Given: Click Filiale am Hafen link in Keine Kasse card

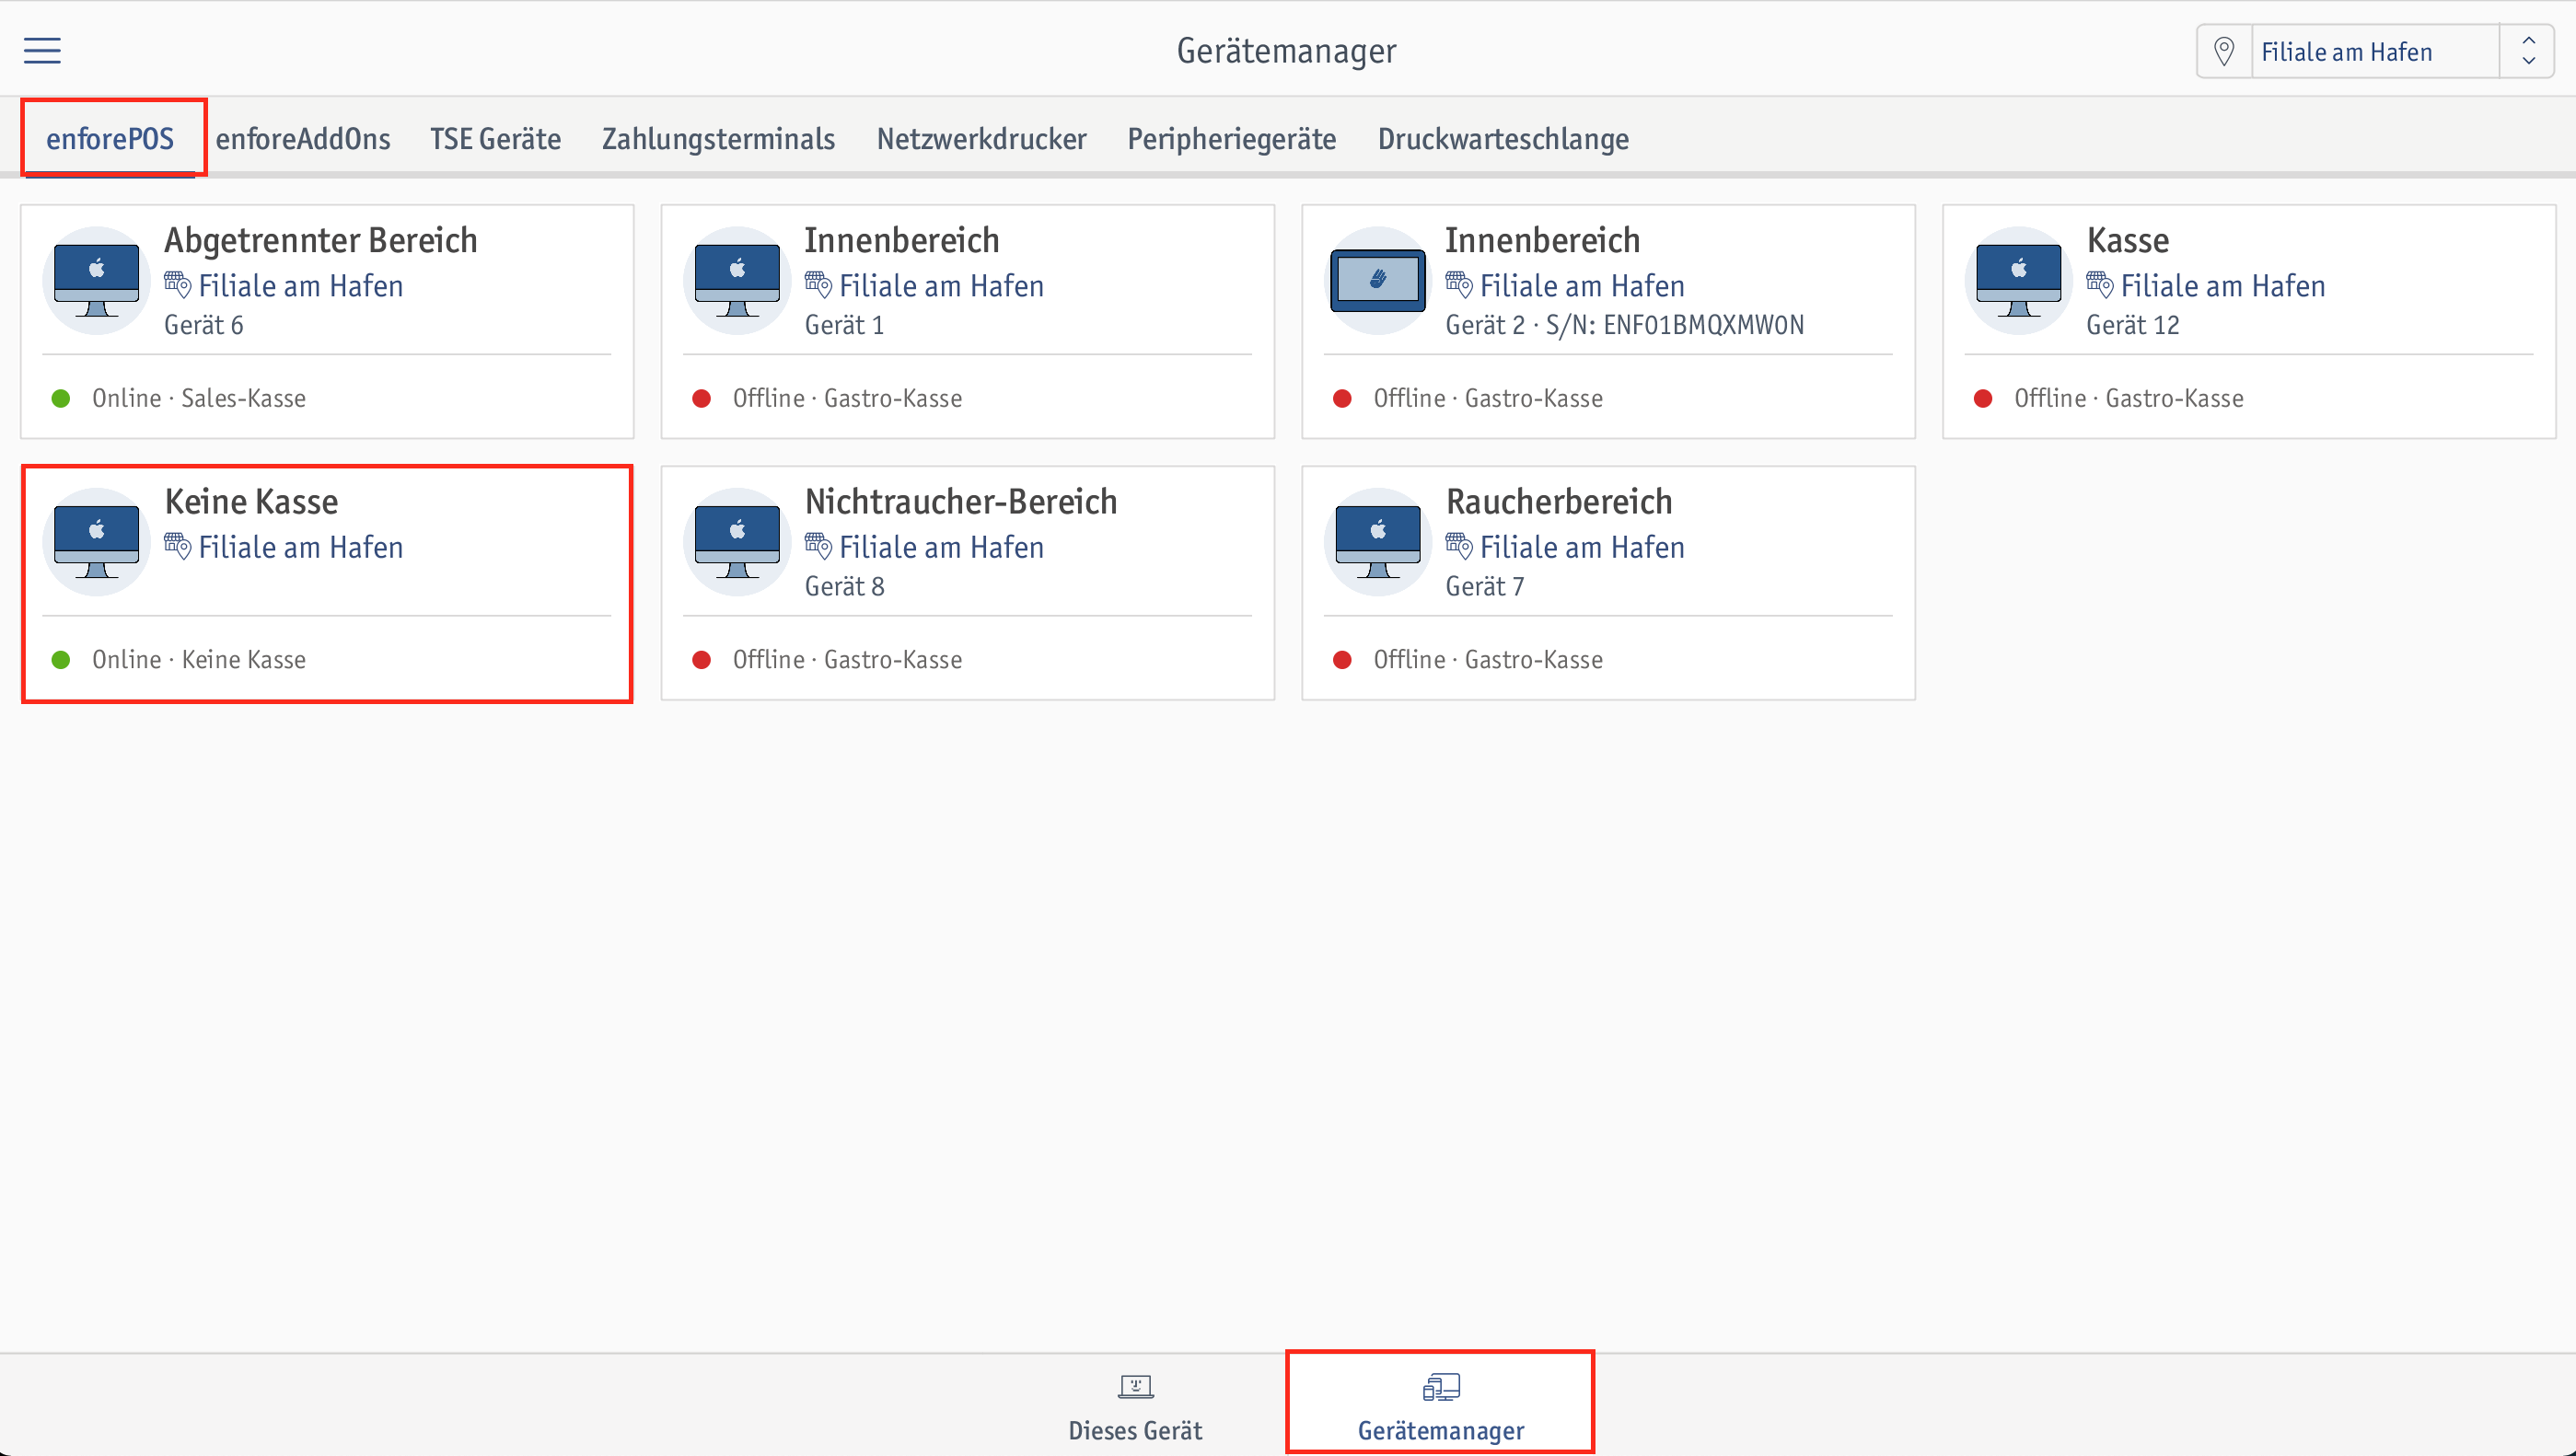Looking at the screenshot, I should [x=300, y=547].
